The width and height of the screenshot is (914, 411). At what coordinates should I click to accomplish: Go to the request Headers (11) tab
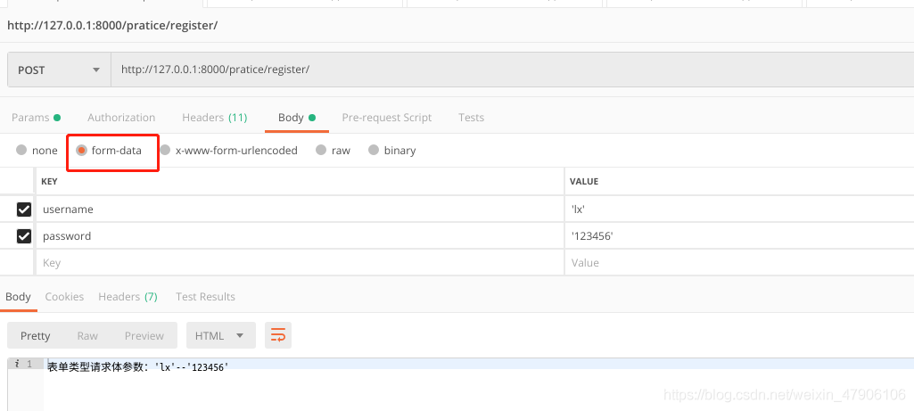click(214, 118)
